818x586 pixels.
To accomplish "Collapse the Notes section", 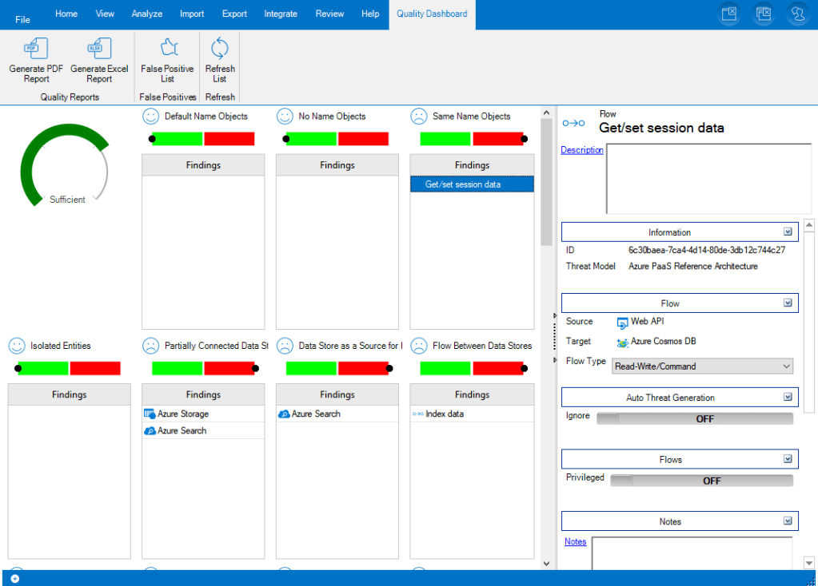I will pyautogui.click(x=788, y=521).
